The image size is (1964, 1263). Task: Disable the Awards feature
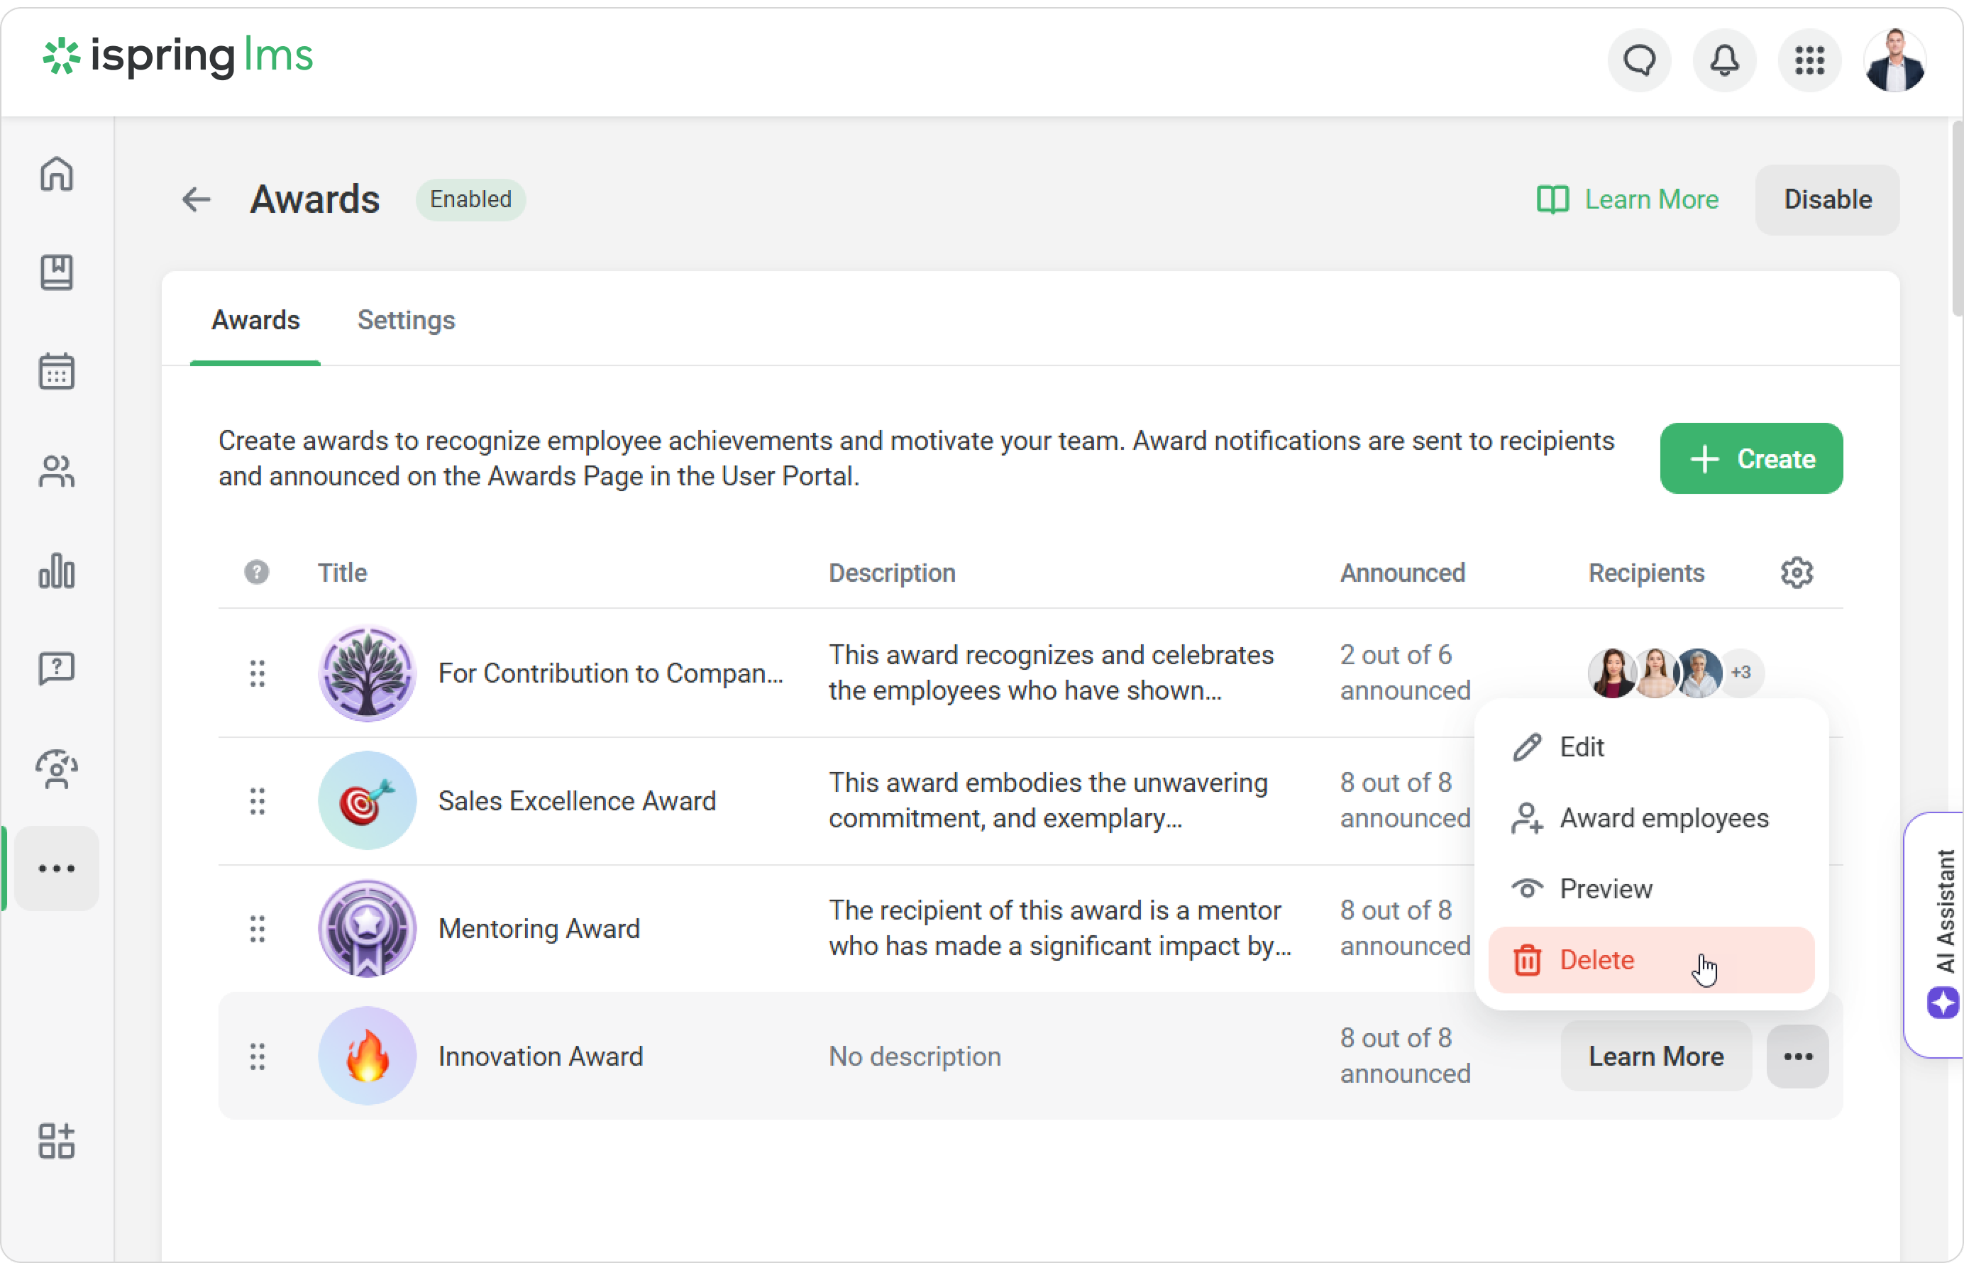click(x=1827, y=199)
